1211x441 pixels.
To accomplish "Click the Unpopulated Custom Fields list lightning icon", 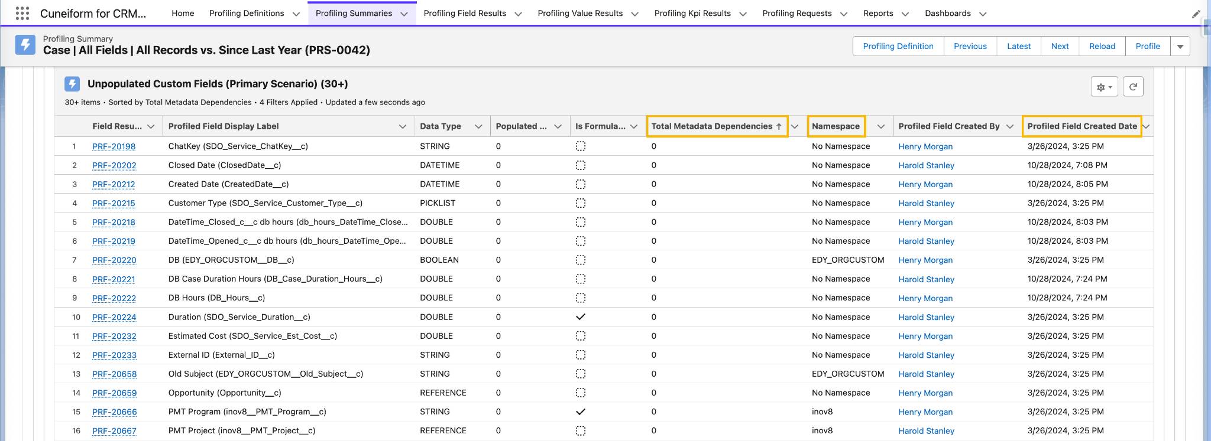I will pos(72,84).
